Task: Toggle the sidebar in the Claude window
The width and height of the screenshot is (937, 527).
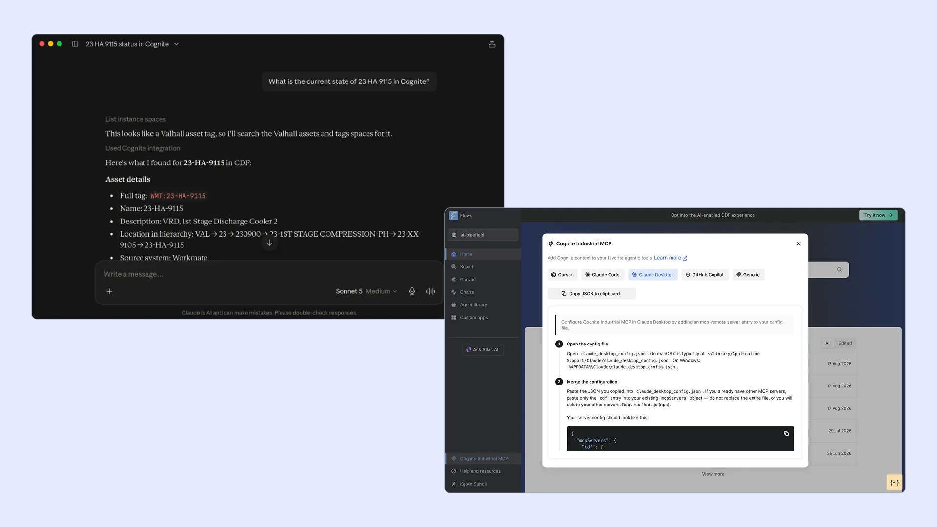Action: (x=75, y=44)
